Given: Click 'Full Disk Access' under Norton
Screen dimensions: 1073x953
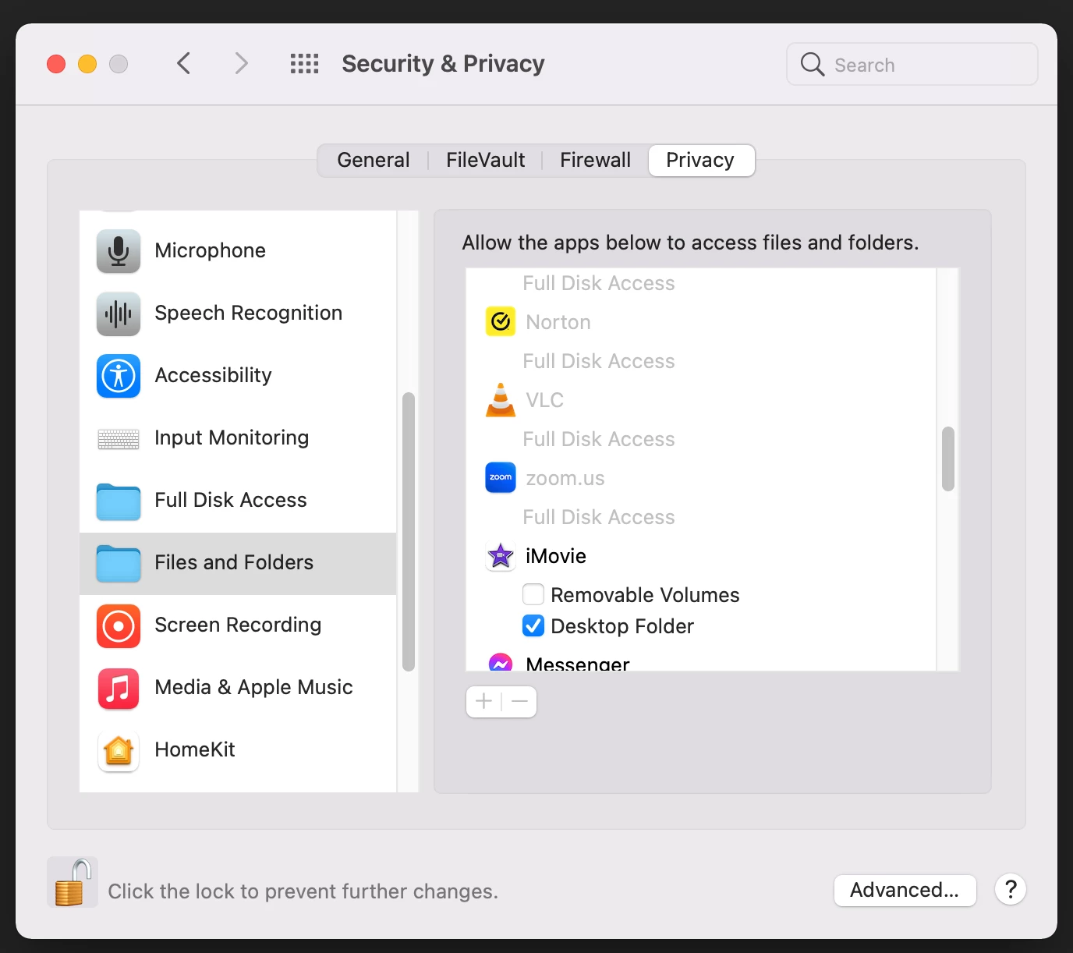Looking at the screenshot, I should [x=599, y=361].
